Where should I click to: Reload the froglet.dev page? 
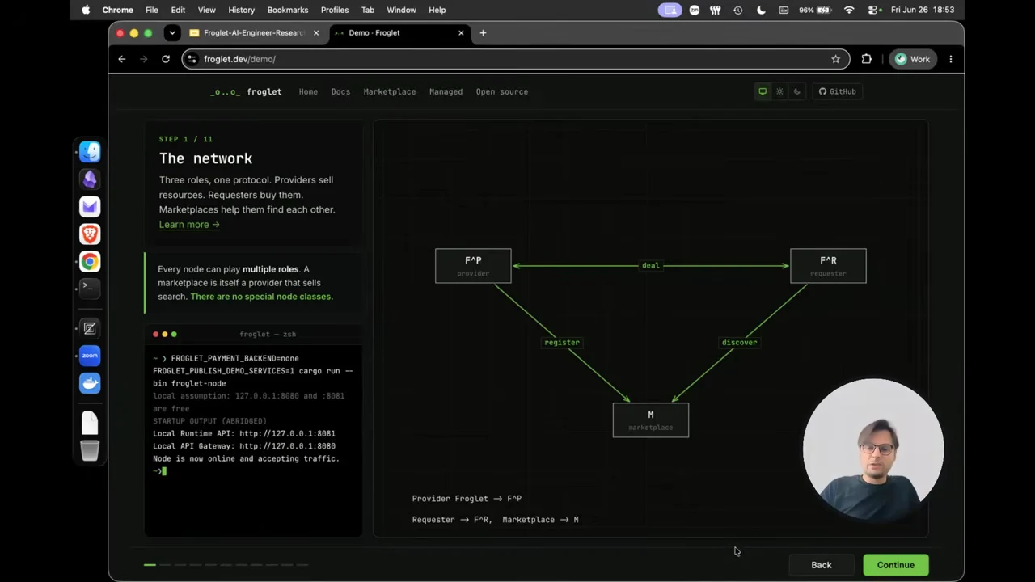pyautogui.click(x=166, y=59)
